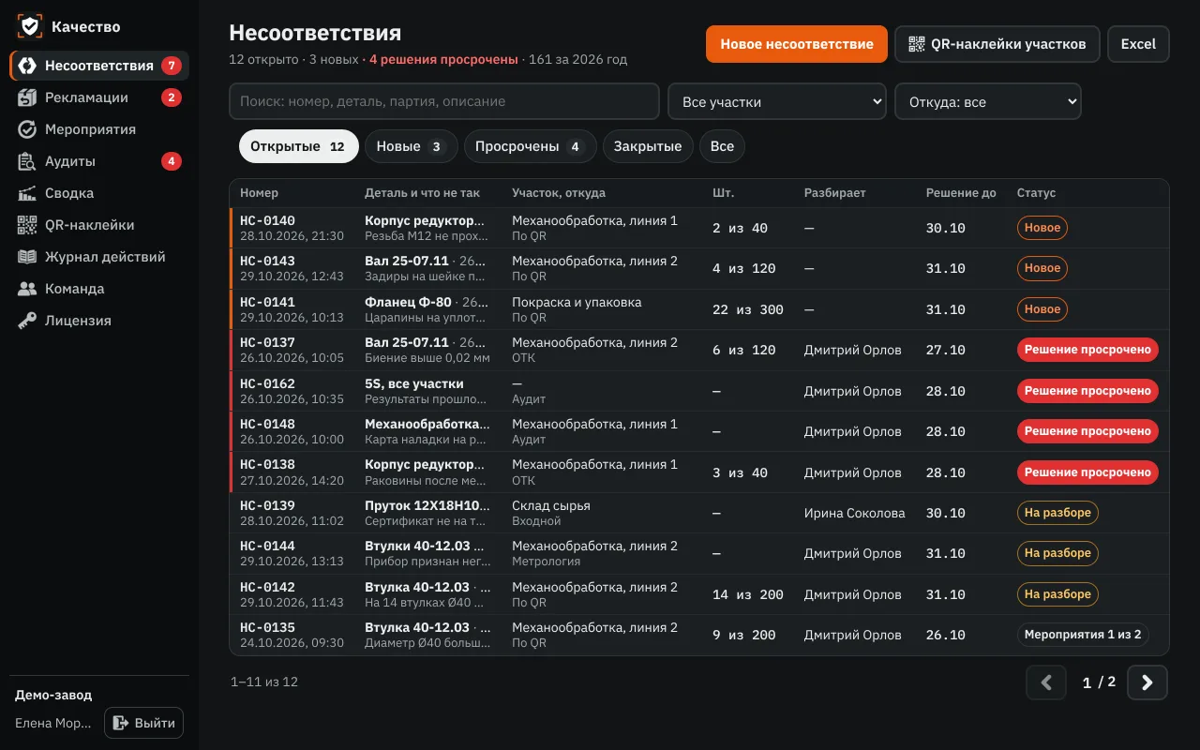Click the Команда people icon
Image resolution: width=1200 pixels, height=750 pixels.
point(27,289)
